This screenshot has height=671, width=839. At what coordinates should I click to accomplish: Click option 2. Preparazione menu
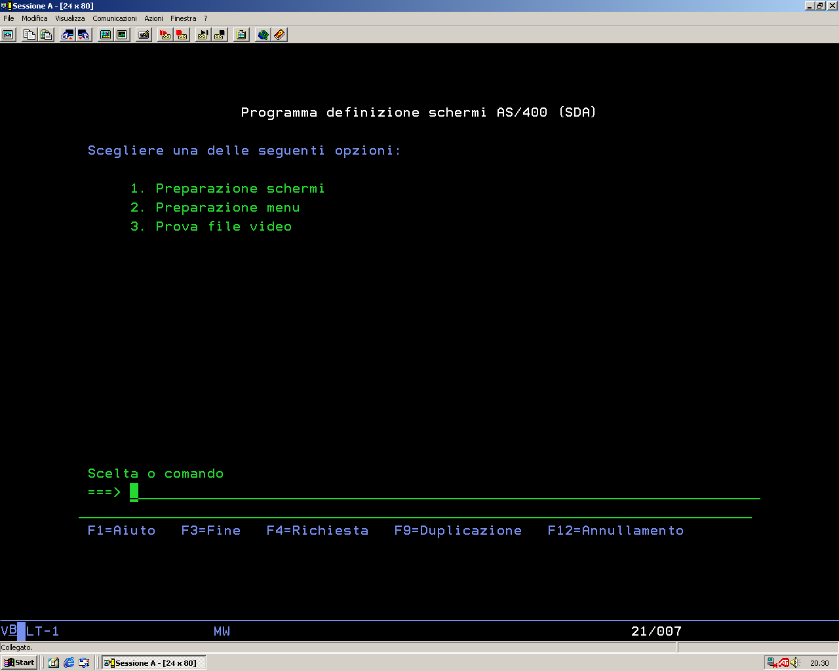pyautogui.click(x=215, y=208)
